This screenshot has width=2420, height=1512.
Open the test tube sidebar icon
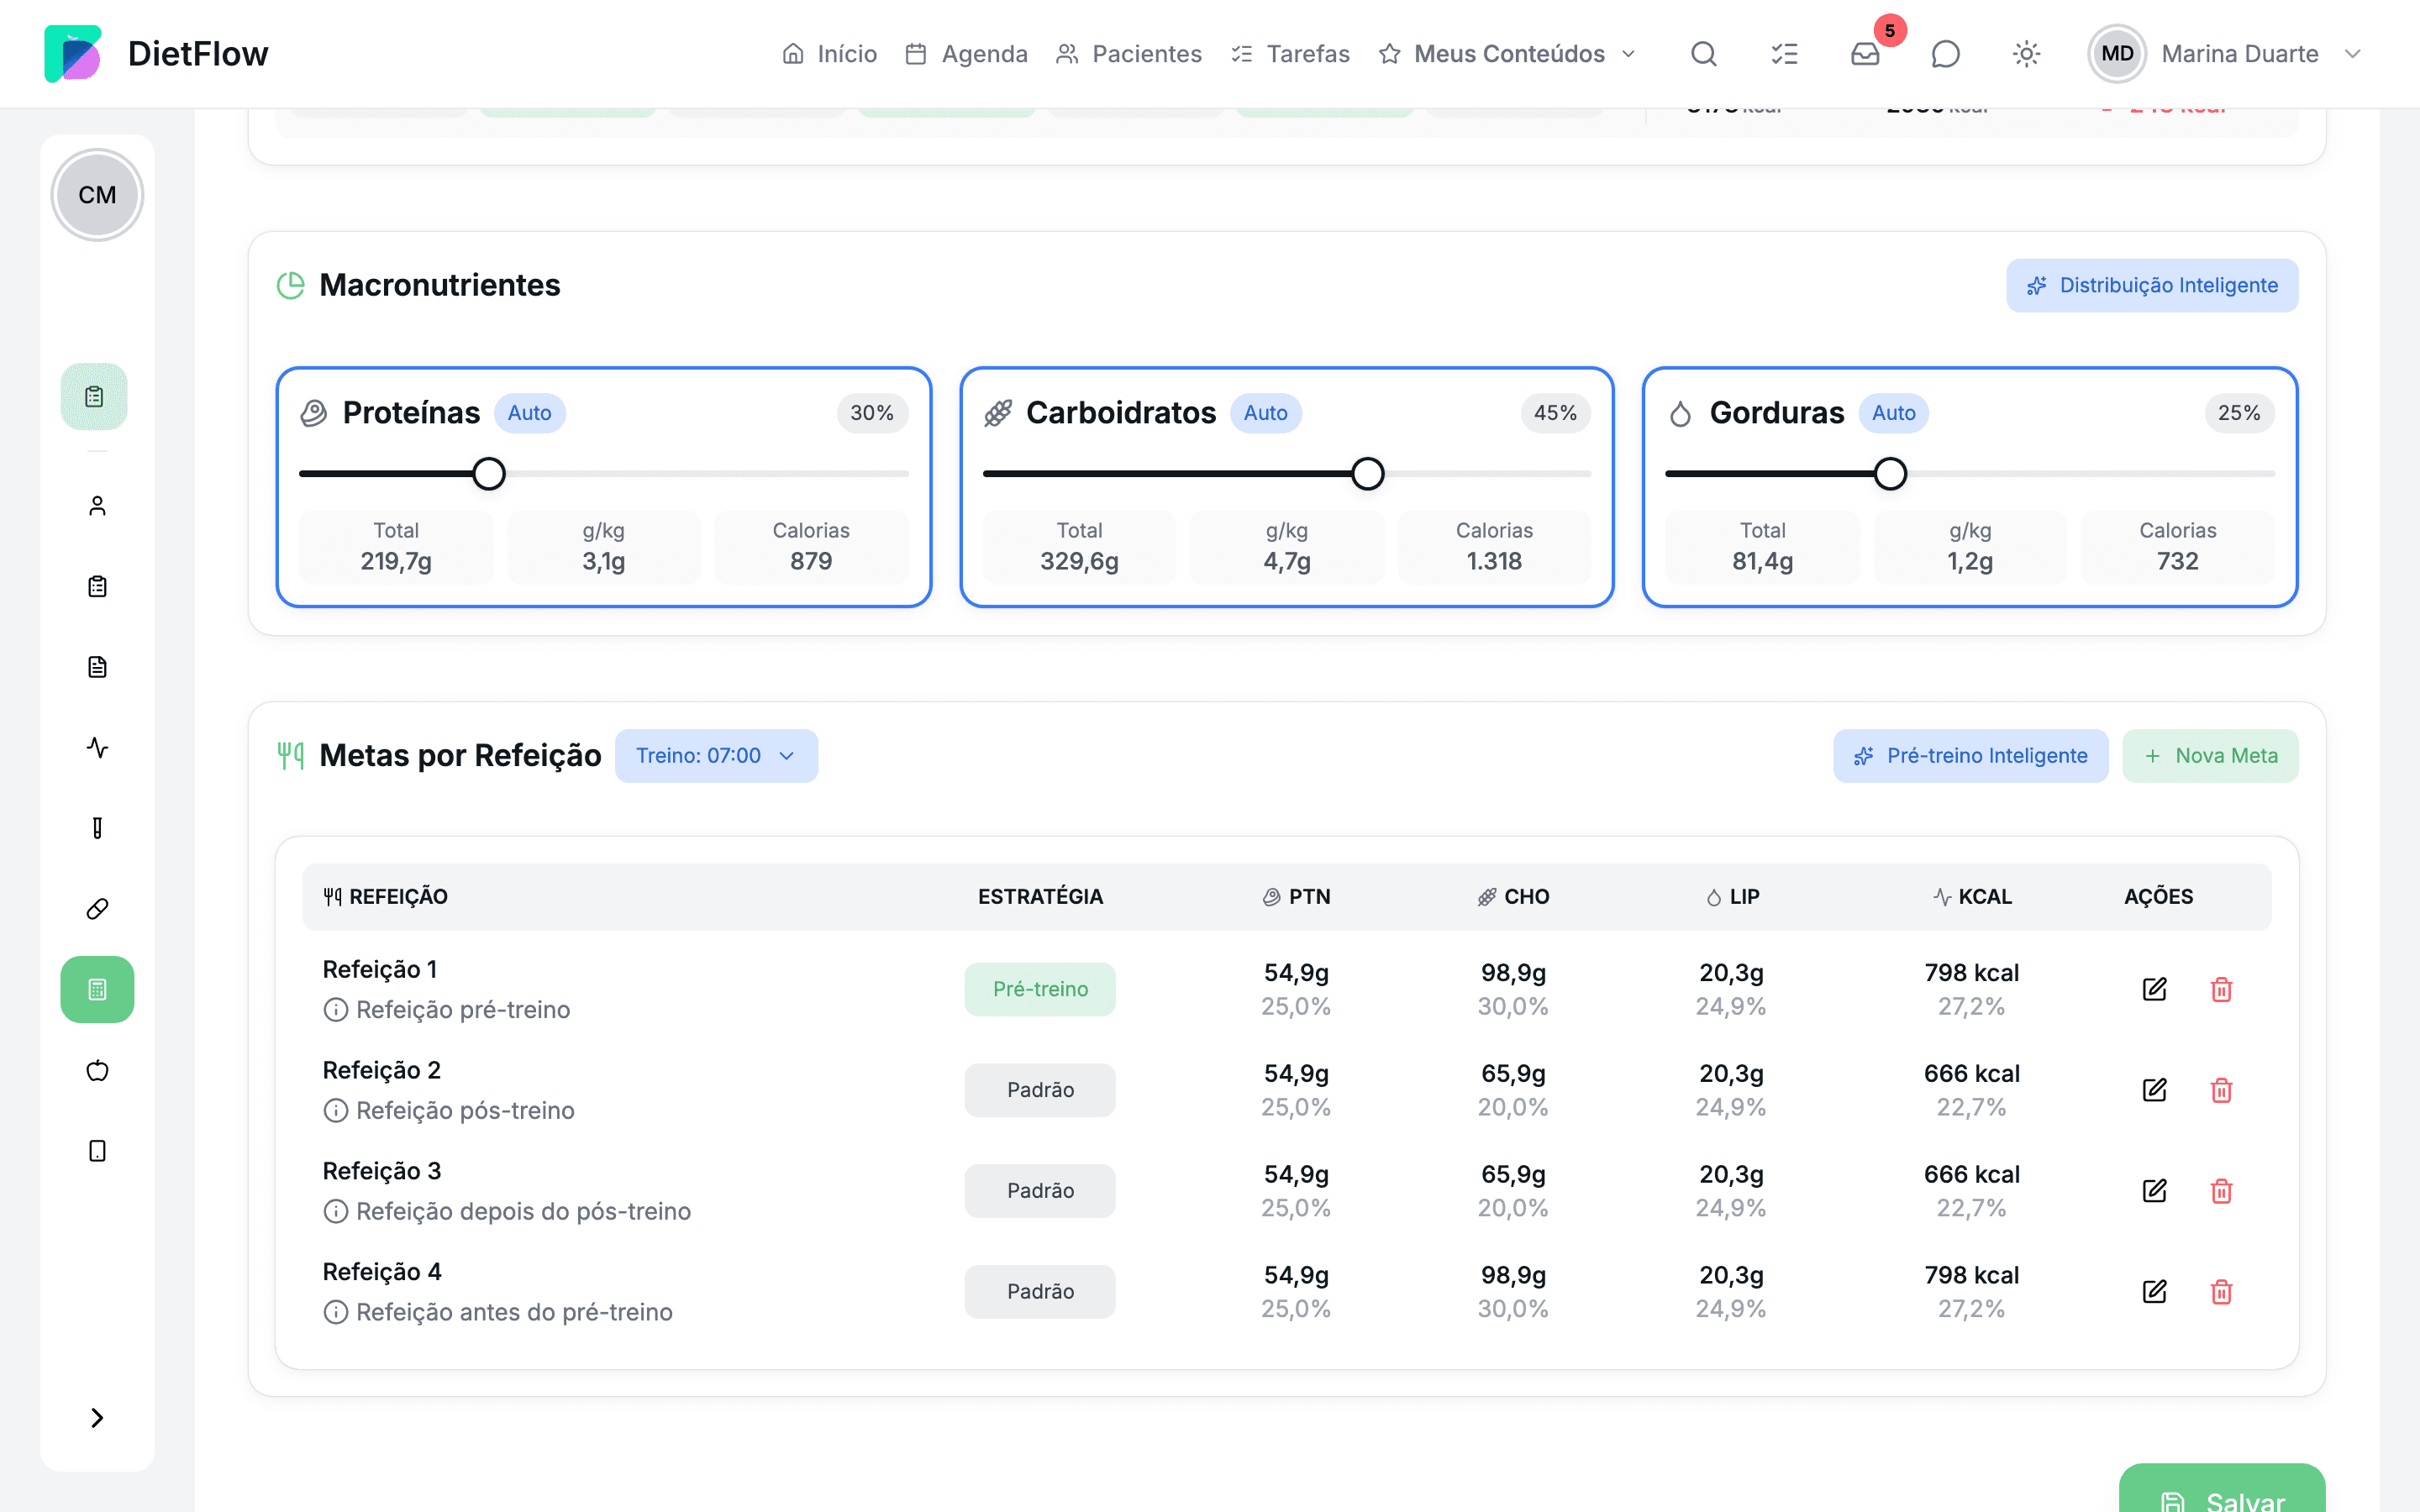click(x=97, y=828)
